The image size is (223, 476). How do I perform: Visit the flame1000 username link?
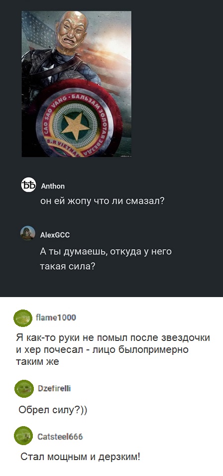(56, 317)
